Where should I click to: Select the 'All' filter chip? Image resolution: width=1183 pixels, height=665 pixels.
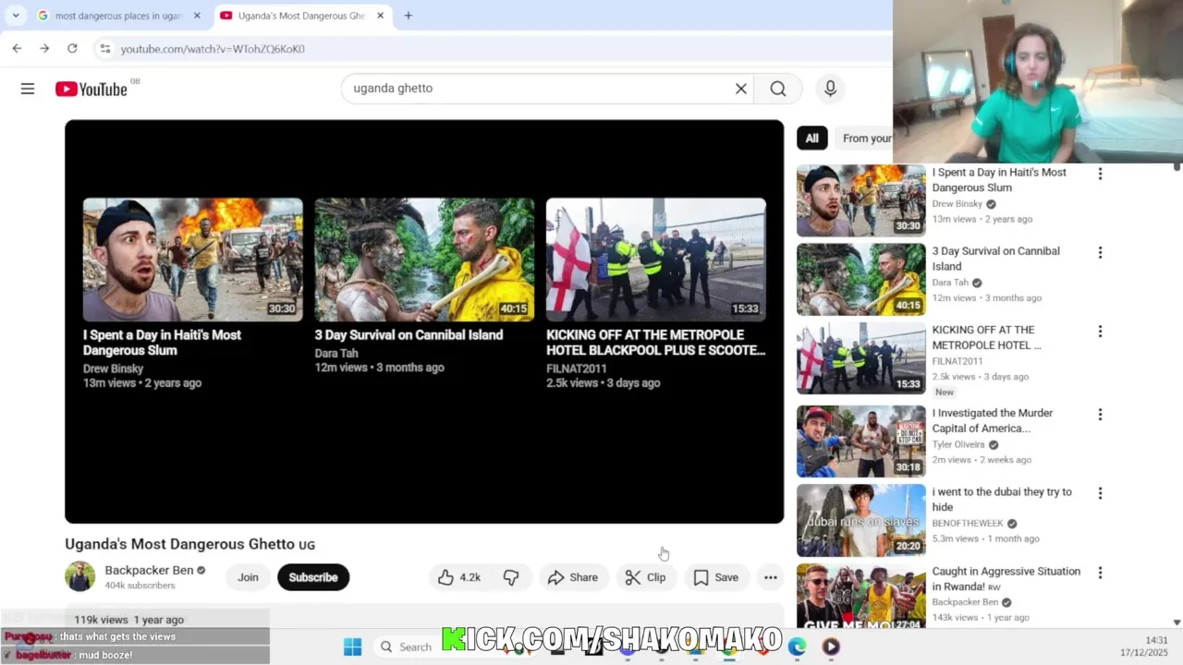click(811, 139)
